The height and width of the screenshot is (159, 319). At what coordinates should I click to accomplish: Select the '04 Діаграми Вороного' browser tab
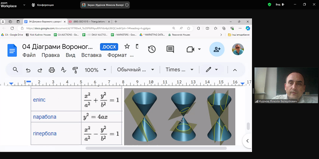pos(45,22)
